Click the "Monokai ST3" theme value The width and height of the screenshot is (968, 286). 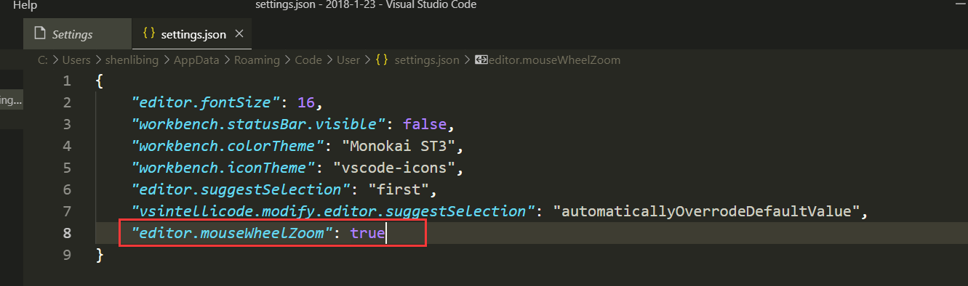click(402, 146)
